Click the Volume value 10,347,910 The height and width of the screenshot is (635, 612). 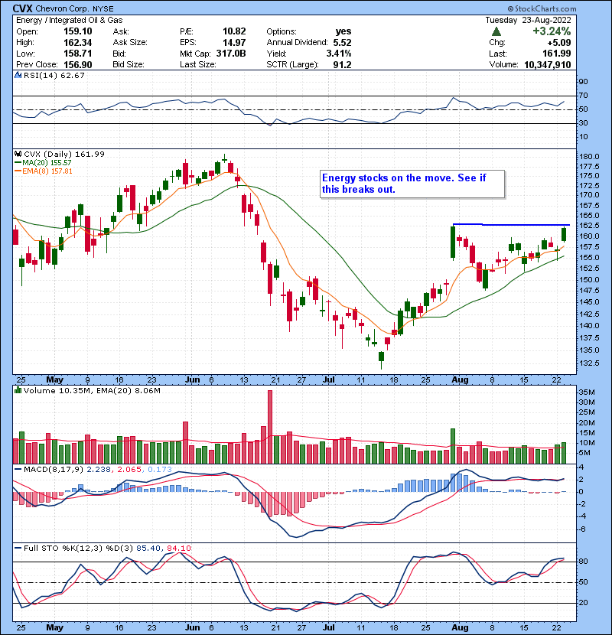coord(548,65)
